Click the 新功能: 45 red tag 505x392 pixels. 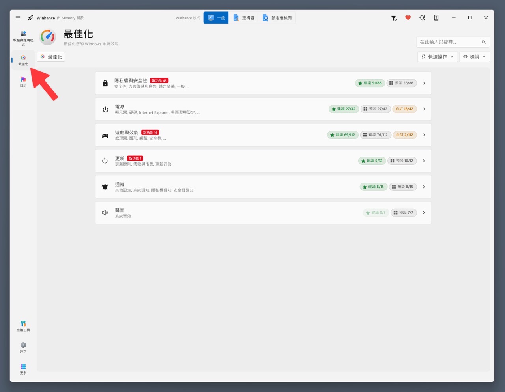159,80
